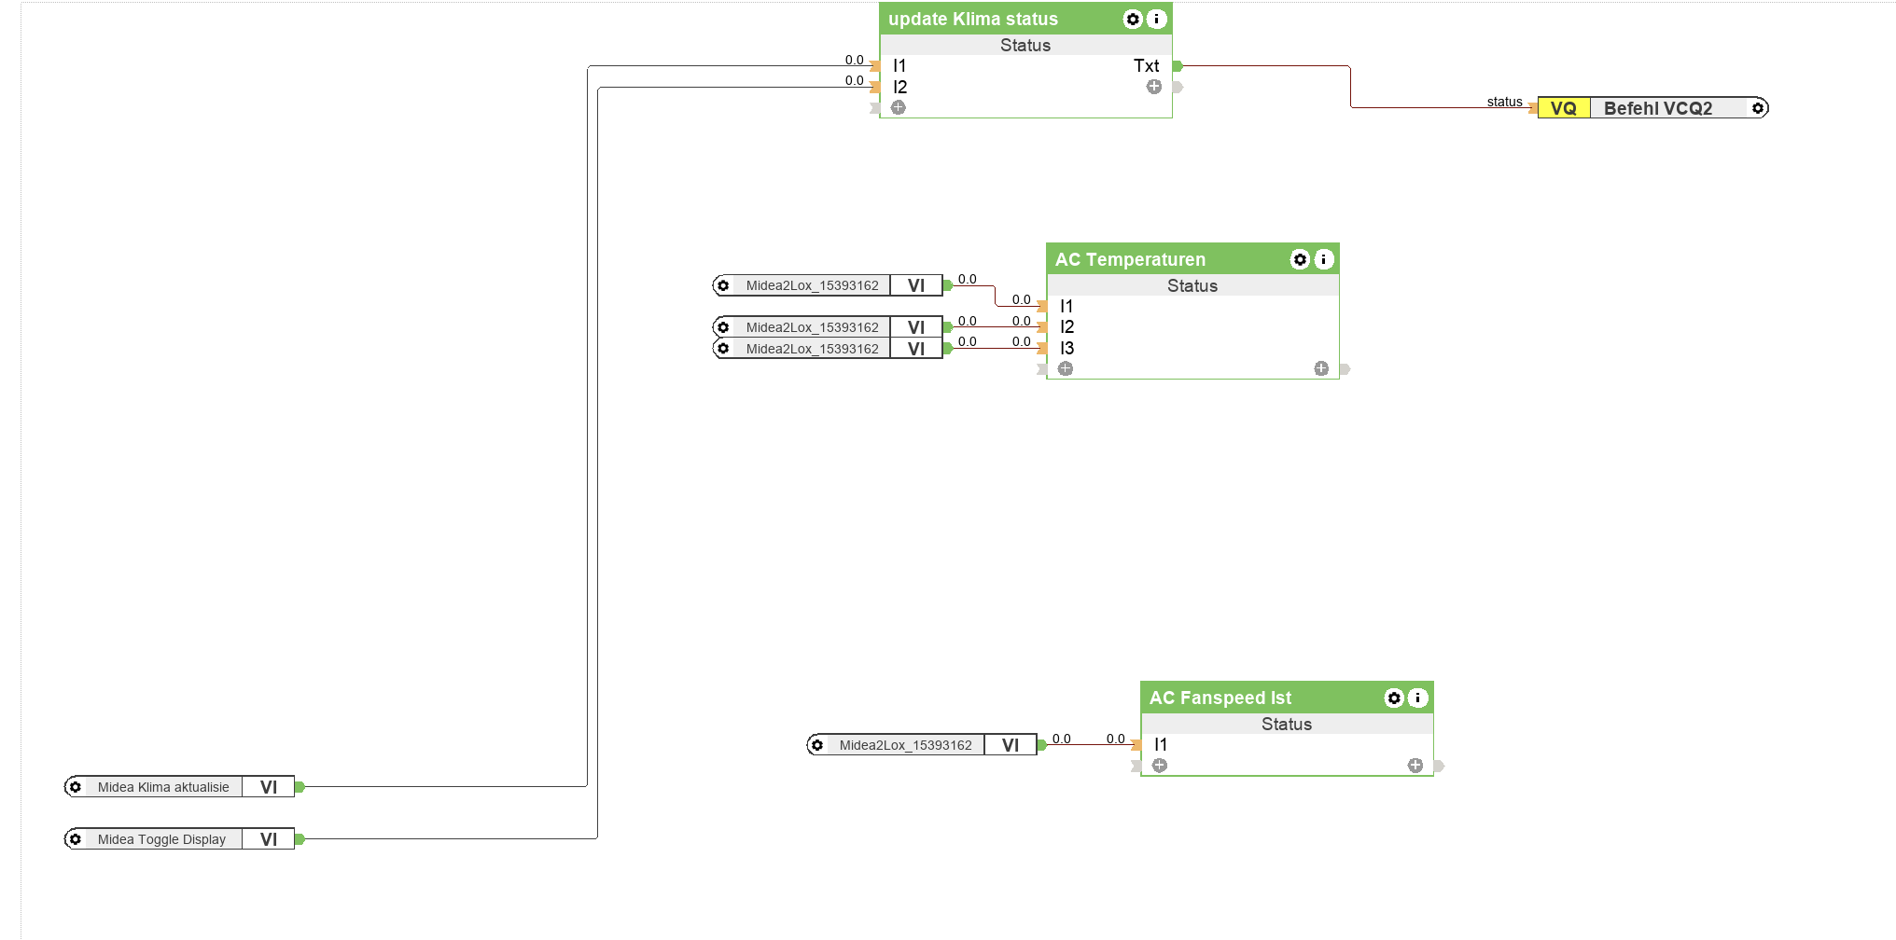Select the update Klima status block title
Screen dimensions: 1896x940
(x=973, y=20)
